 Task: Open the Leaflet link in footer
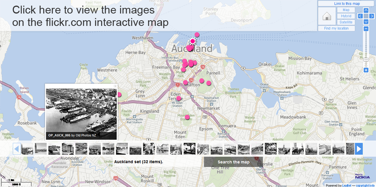pyautogui.click(x=347, y=185)
